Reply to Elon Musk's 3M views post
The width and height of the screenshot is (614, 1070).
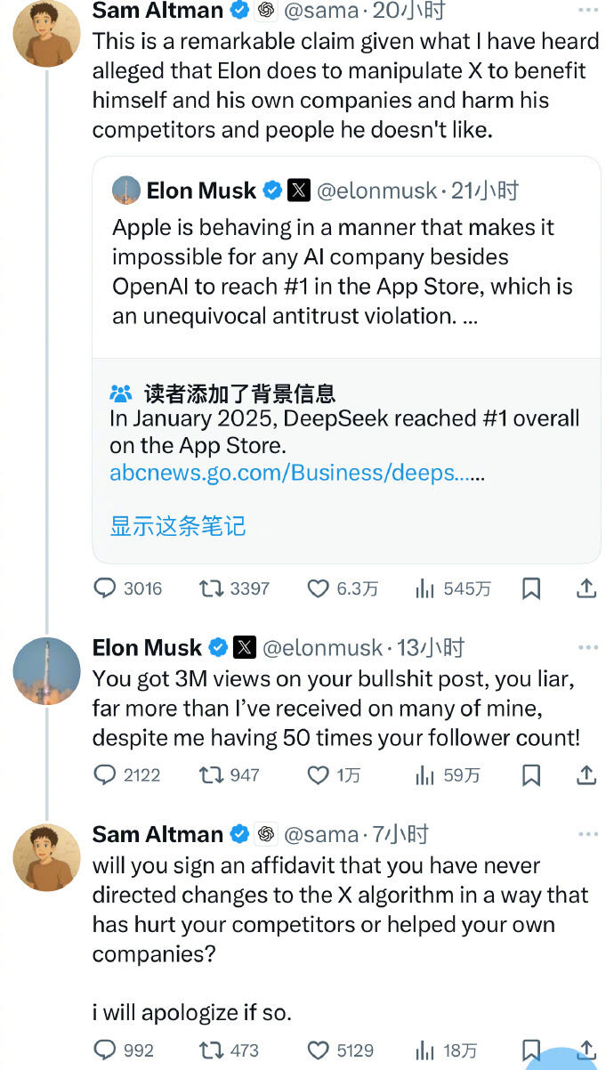[x=105, y=775]
